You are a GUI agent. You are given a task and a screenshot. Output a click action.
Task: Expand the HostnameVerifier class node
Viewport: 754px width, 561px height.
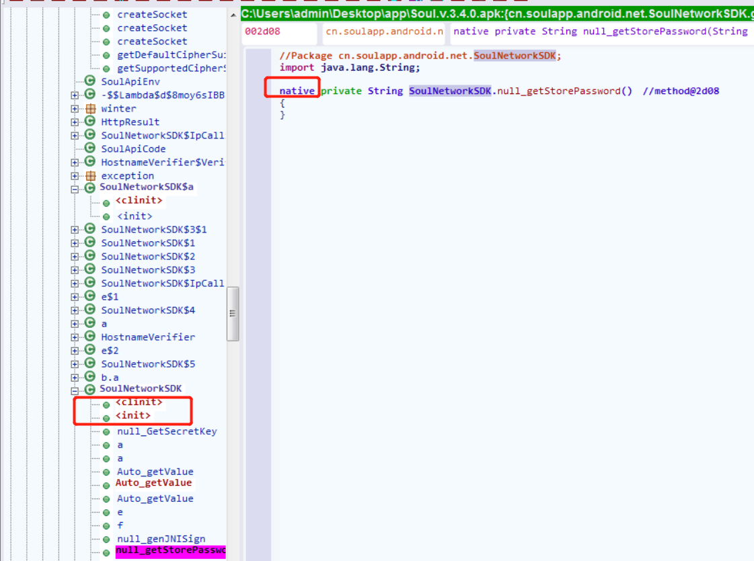pyautogui.click(x=75, y=337)
